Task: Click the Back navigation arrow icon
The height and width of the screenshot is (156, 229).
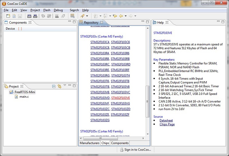Action: [x=121, y=16]
